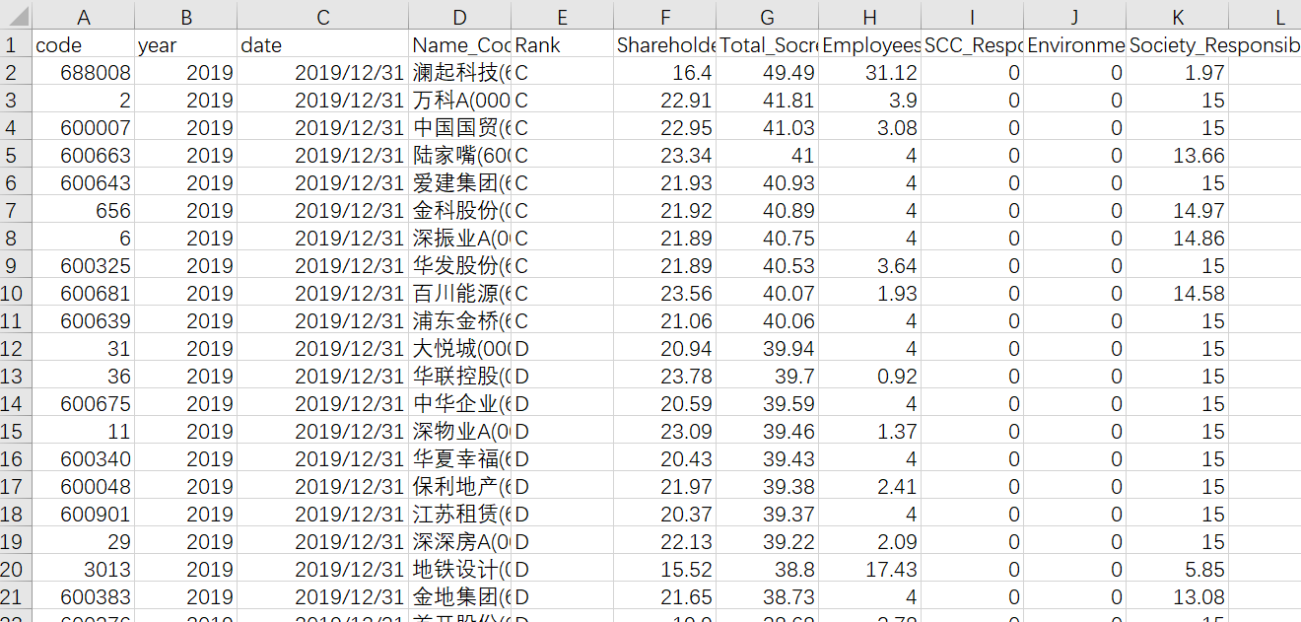This screenshot has width=1301, height=622.
Task: Select society value 13.66
Action: [1178, 155]
